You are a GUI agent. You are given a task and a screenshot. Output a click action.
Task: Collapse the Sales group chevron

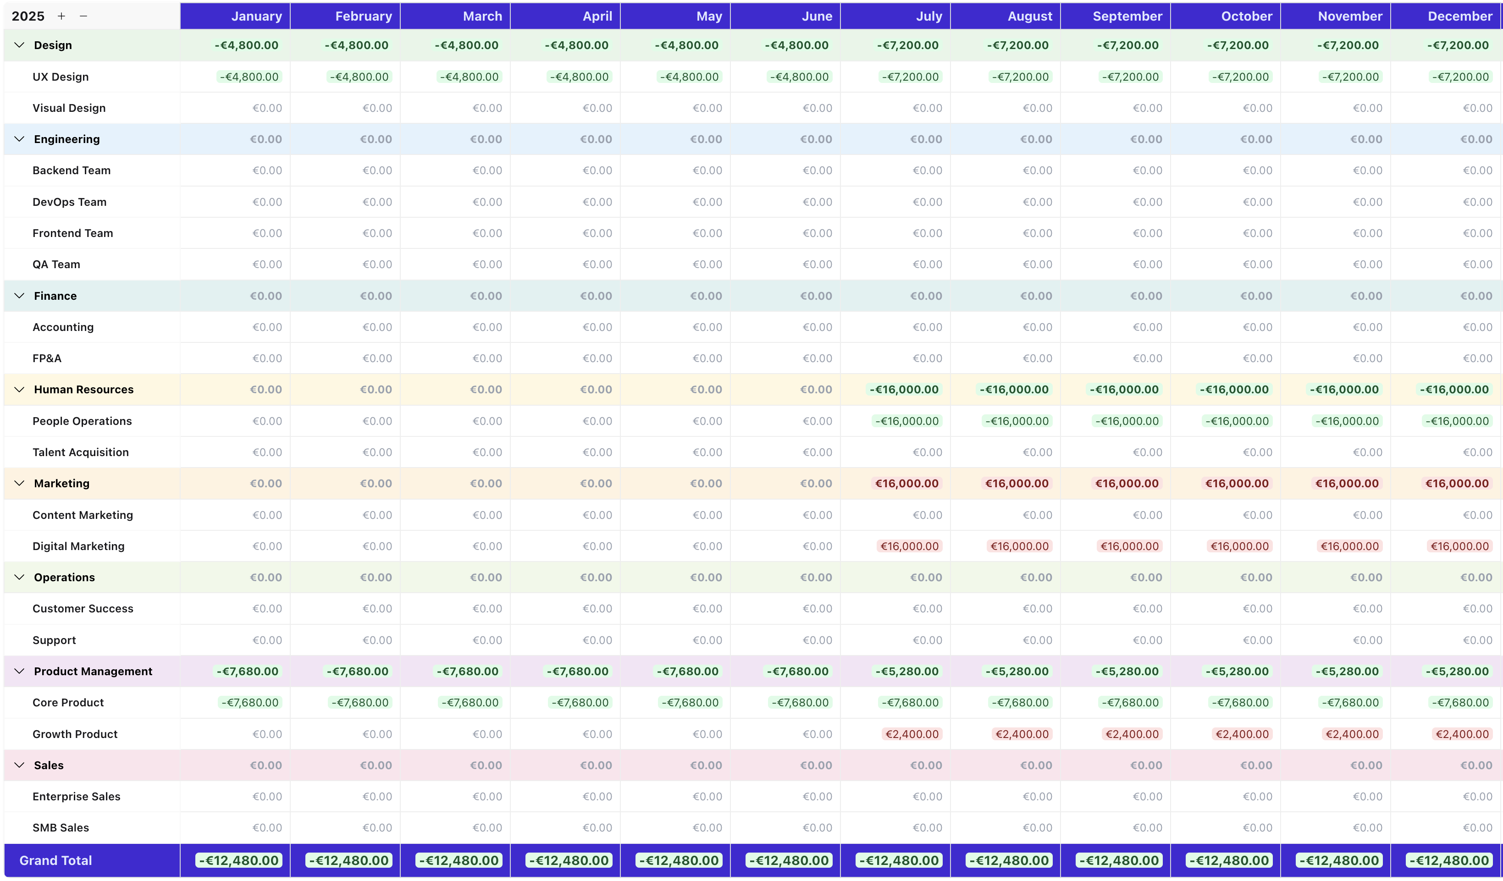coord(19,765)
